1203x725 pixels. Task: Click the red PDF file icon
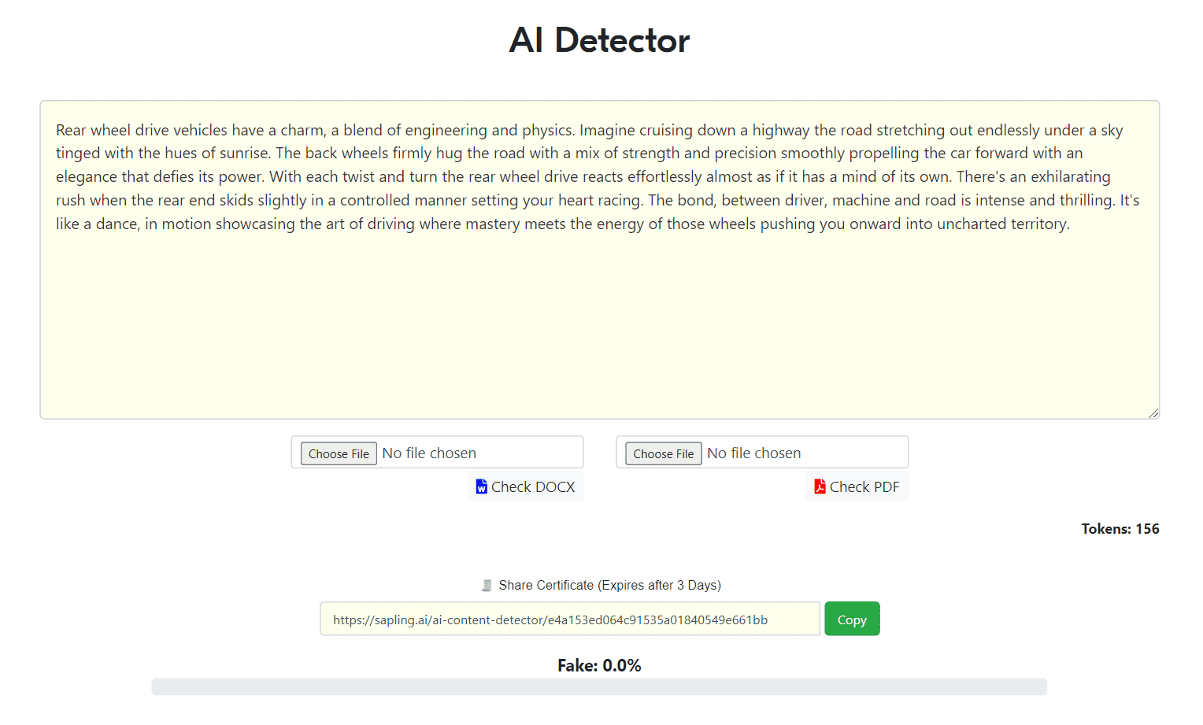tap(820, 486)
